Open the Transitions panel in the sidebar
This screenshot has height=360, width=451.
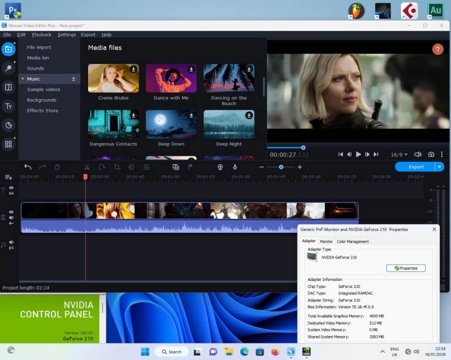tap(8, 87)
